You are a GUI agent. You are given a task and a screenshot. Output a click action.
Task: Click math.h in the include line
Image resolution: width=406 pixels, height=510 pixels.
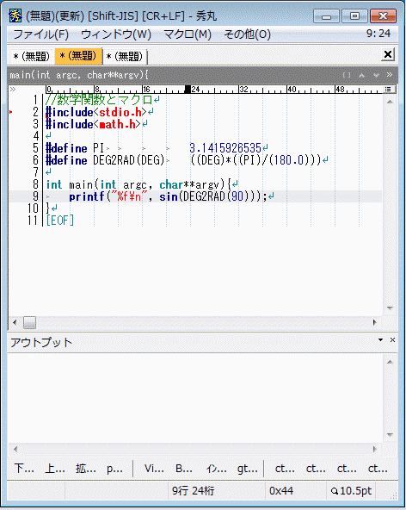click(x=117, y=124)
